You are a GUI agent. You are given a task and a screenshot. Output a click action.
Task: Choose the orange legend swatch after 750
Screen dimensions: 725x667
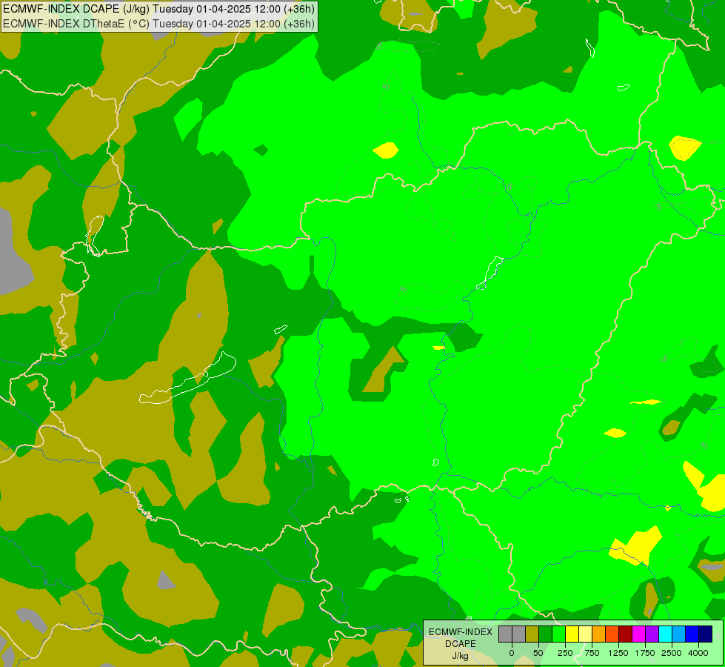pos(599,634)
